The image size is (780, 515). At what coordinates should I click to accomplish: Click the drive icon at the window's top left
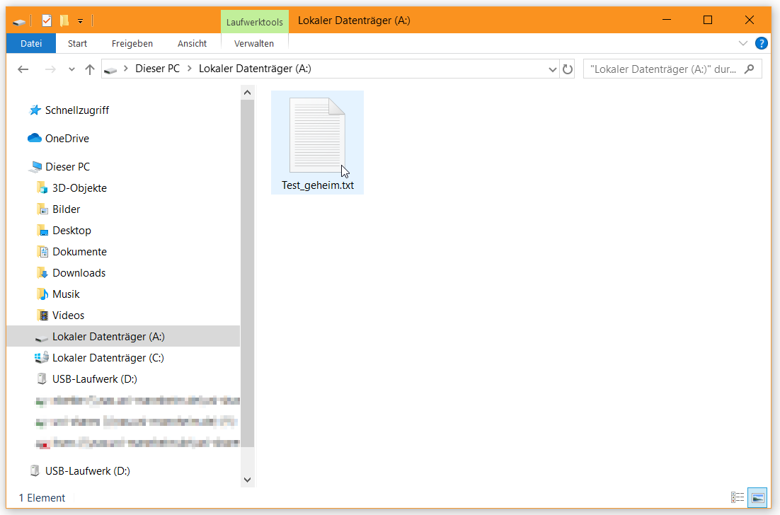tap(18, 21)
